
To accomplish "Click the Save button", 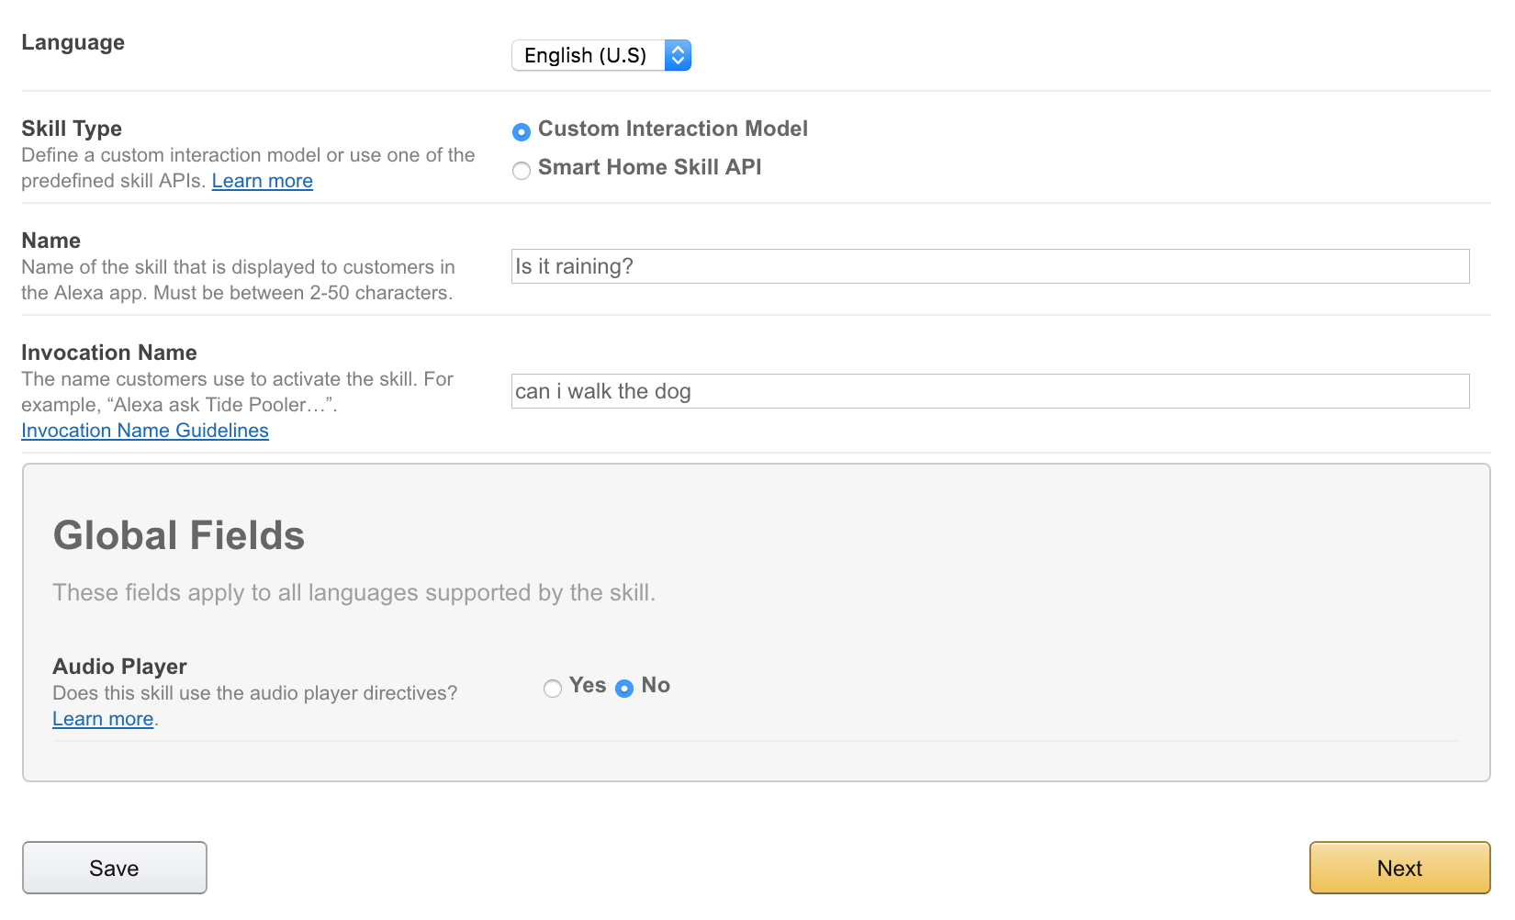I will point(115,868).
